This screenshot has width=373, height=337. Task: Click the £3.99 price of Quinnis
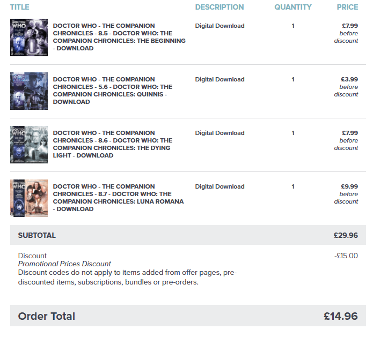(x=349, y=79)
